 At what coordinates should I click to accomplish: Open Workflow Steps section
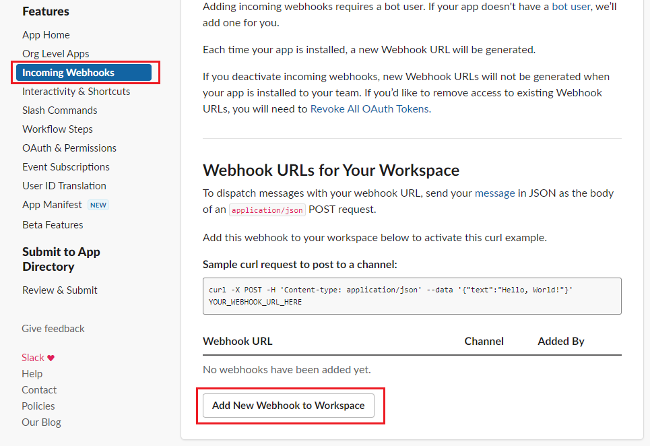coord(57,129)
